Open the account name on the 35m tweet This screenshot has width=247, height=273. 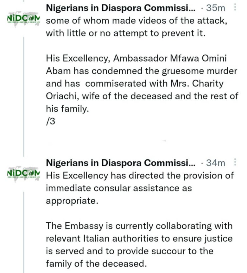[121, 8]
